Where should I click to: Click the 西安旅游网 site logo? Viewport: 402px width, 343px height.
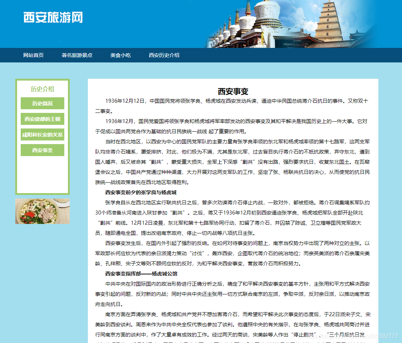click(53, 17)
